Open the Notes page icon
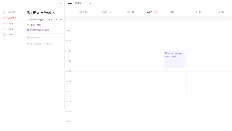The width and height of the screenshot is (232, 131). click(5, 34)
